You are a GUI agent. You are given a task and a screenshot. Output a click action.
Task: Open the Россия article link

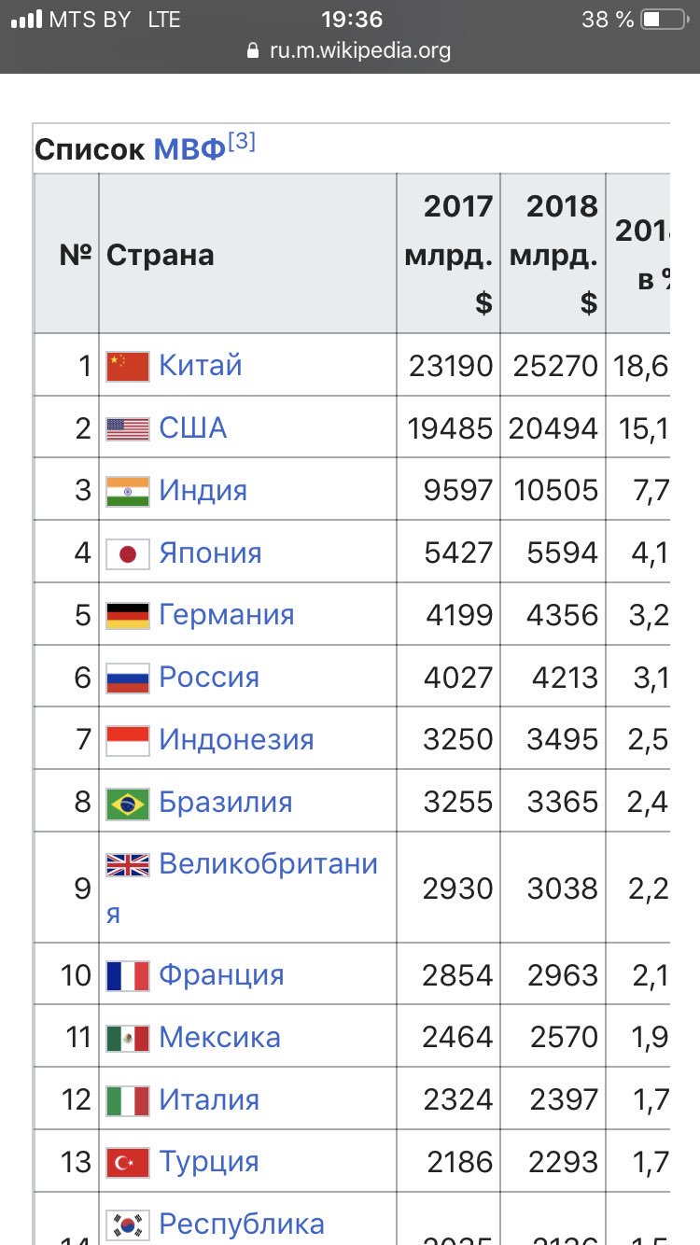(209, 678)
